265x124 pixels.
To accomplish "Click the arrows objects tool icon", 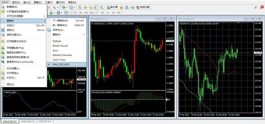I will 54,7.
